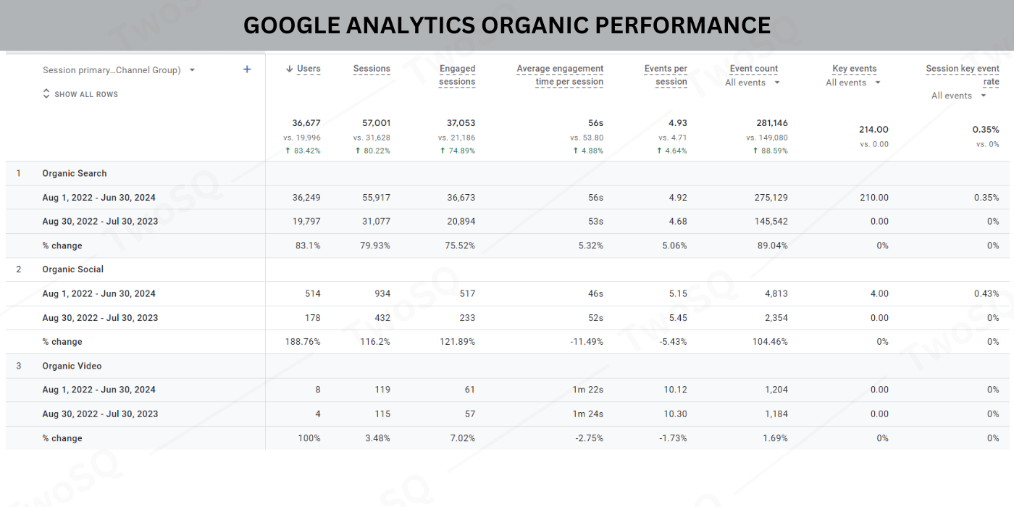Click Organic Search users value 36,249
Screen dimensions: 1014x507
306,198
